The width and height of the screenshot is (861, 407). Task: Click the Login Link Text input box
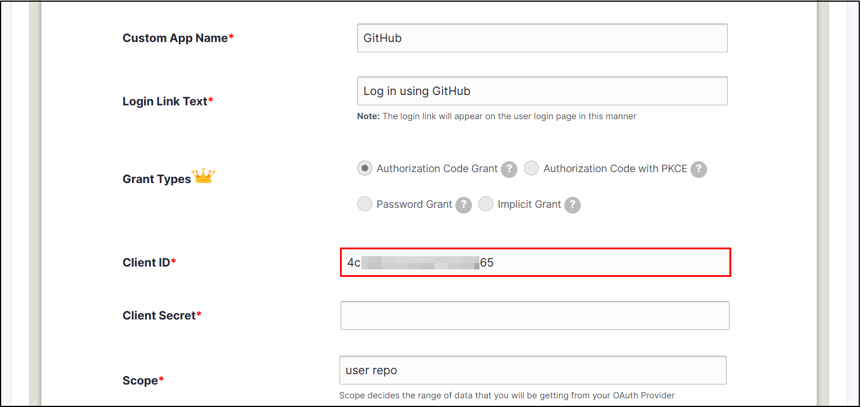click(542, 91)
